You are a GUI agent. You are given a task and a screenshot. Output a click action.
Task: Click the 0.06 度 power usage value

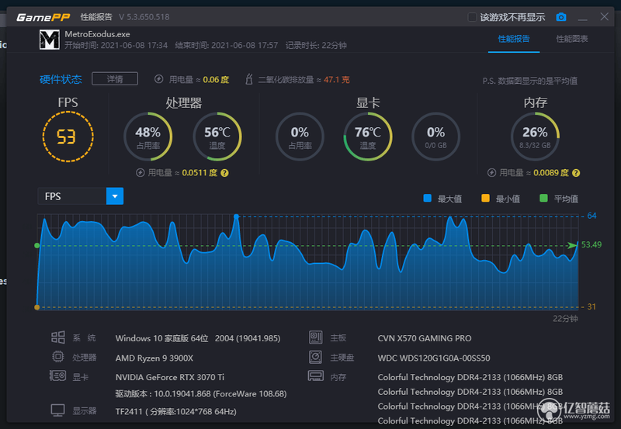(x=216, y=80)
